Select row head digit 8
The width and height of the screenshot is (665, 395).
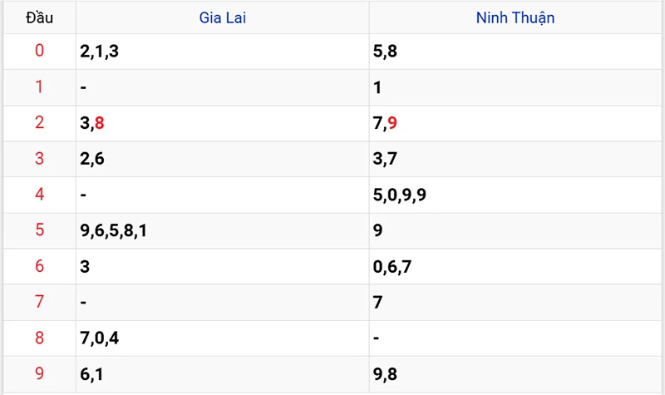(x=39, y=338)
